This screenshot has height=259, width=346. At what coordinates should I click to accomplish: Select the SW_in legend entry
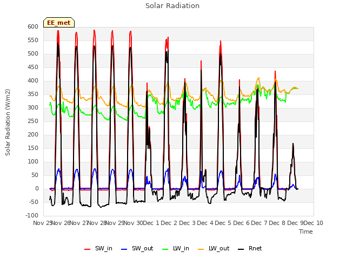(98, 248)
